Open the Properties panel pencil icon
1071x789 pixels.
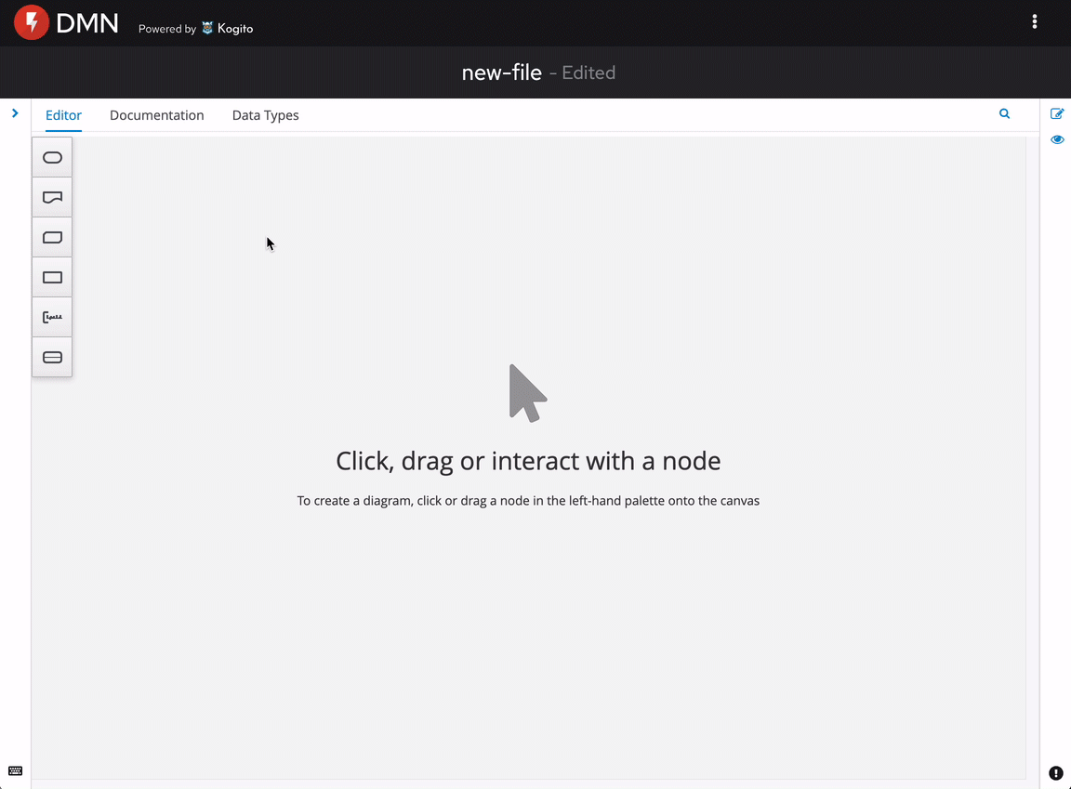[x=1056, y=114]
